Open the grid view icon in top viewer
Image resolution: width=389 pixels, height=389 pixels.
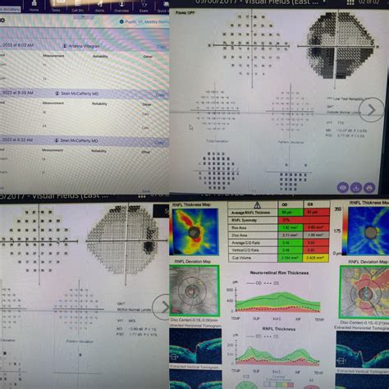[x=350, y=2]
